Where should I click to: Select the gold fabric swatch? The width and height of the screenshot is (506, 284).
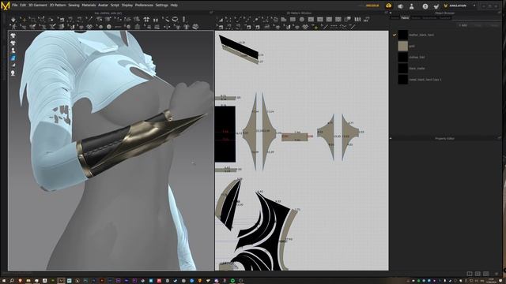pyautogui.click(x=402, y=46)
